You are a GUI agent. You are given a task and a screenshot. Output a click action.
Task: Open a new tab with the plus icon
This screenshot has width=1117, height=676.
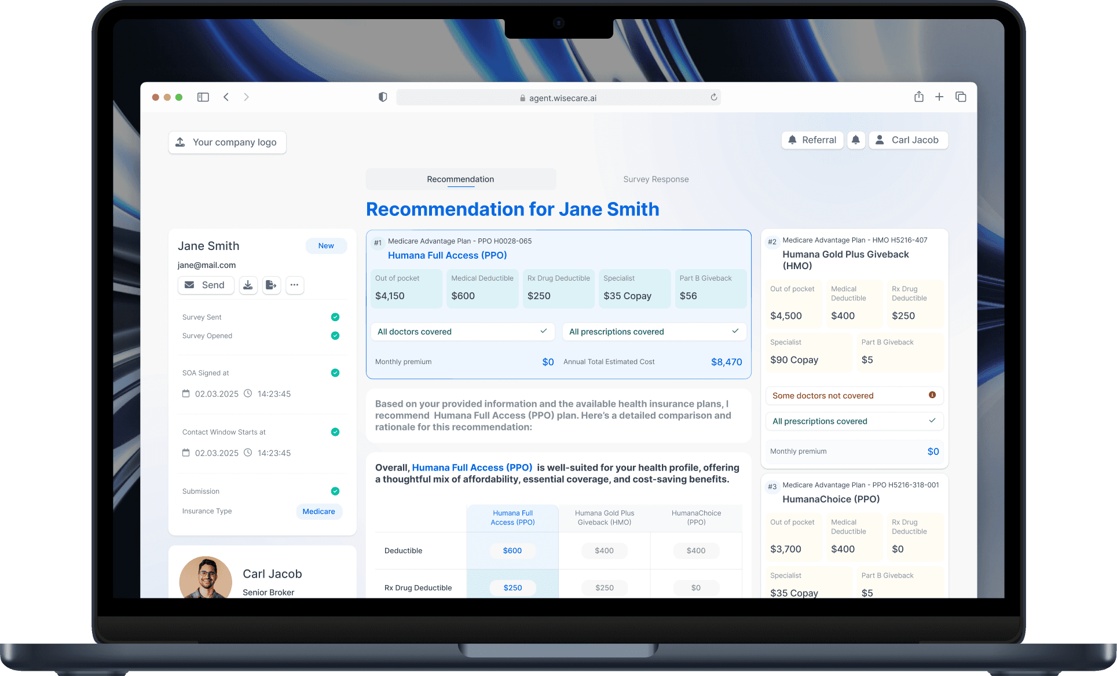(x=939, y=97)
